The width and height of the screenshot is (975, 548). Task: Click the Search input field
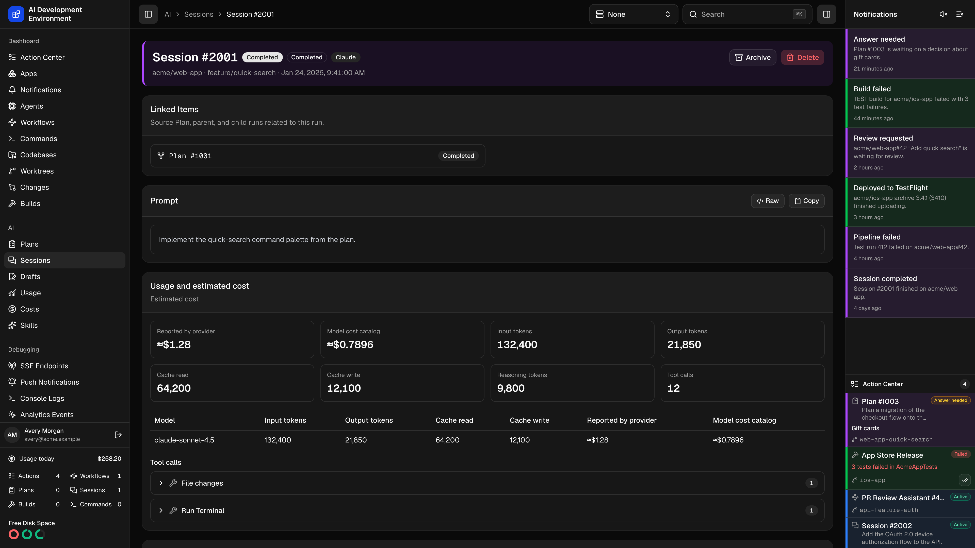747,14
